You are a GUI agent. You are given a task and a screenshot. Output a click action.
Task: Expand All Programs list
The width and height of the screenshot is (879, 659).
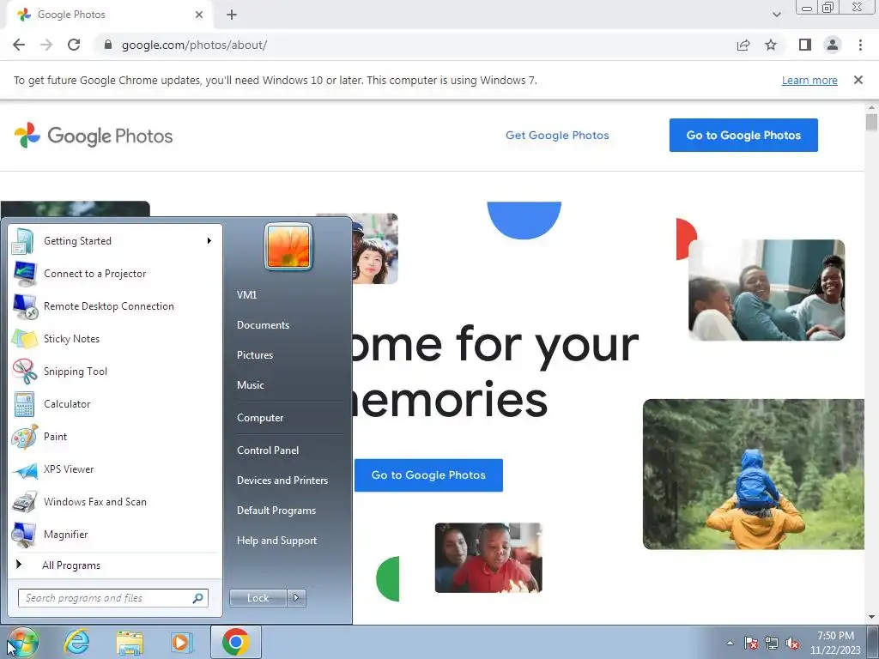click(114, 565)
